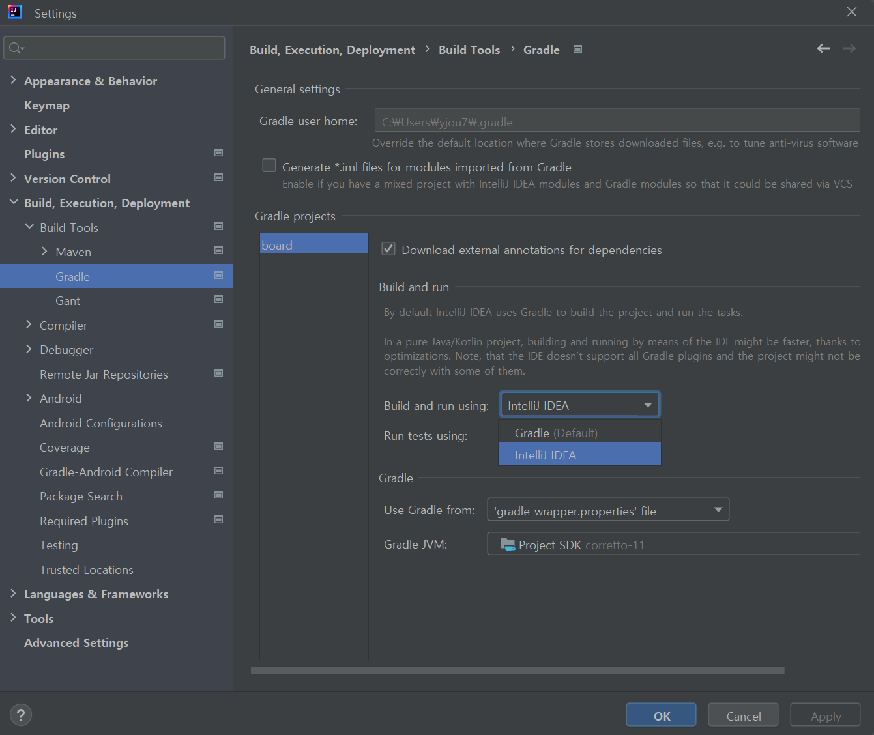Open Advanced Settings page

pyautogui.click(x=76, y=643)
